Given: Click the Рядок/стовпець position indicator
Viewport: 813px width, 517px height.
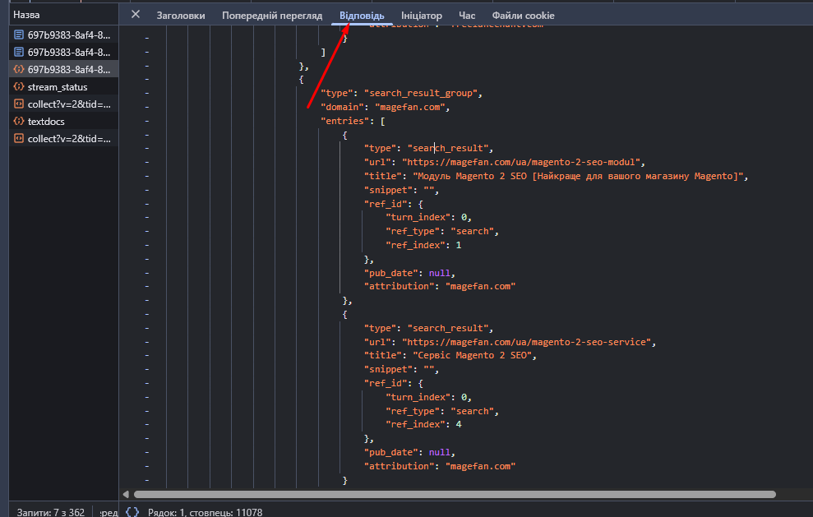Looking at the screenshot, I should pyautogui.click(x=205, y=512).
